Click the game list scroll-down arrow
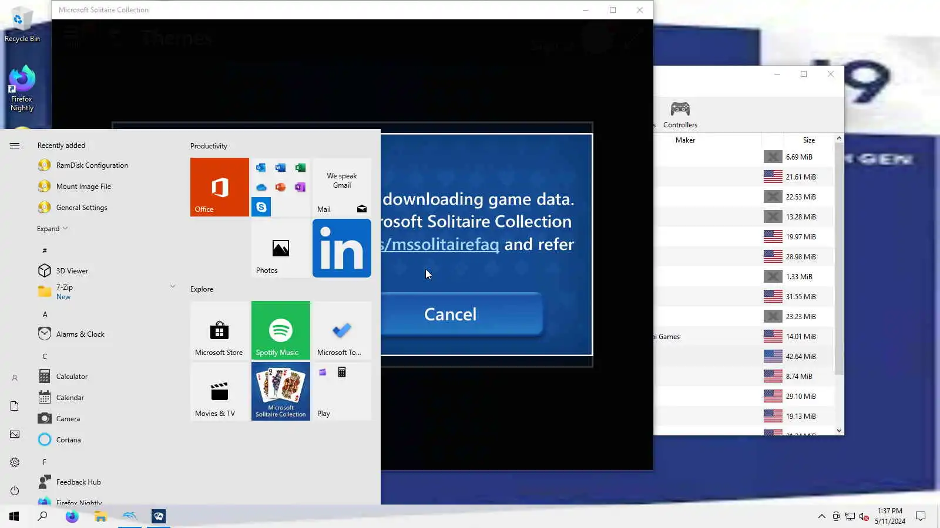 [839, 431]
